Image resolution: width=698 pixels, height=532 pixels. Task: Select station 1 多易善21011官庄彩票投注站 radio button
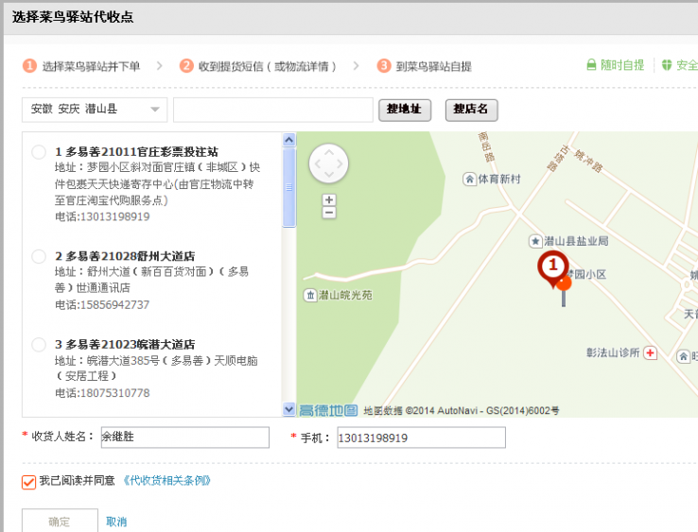coord(39,152)
